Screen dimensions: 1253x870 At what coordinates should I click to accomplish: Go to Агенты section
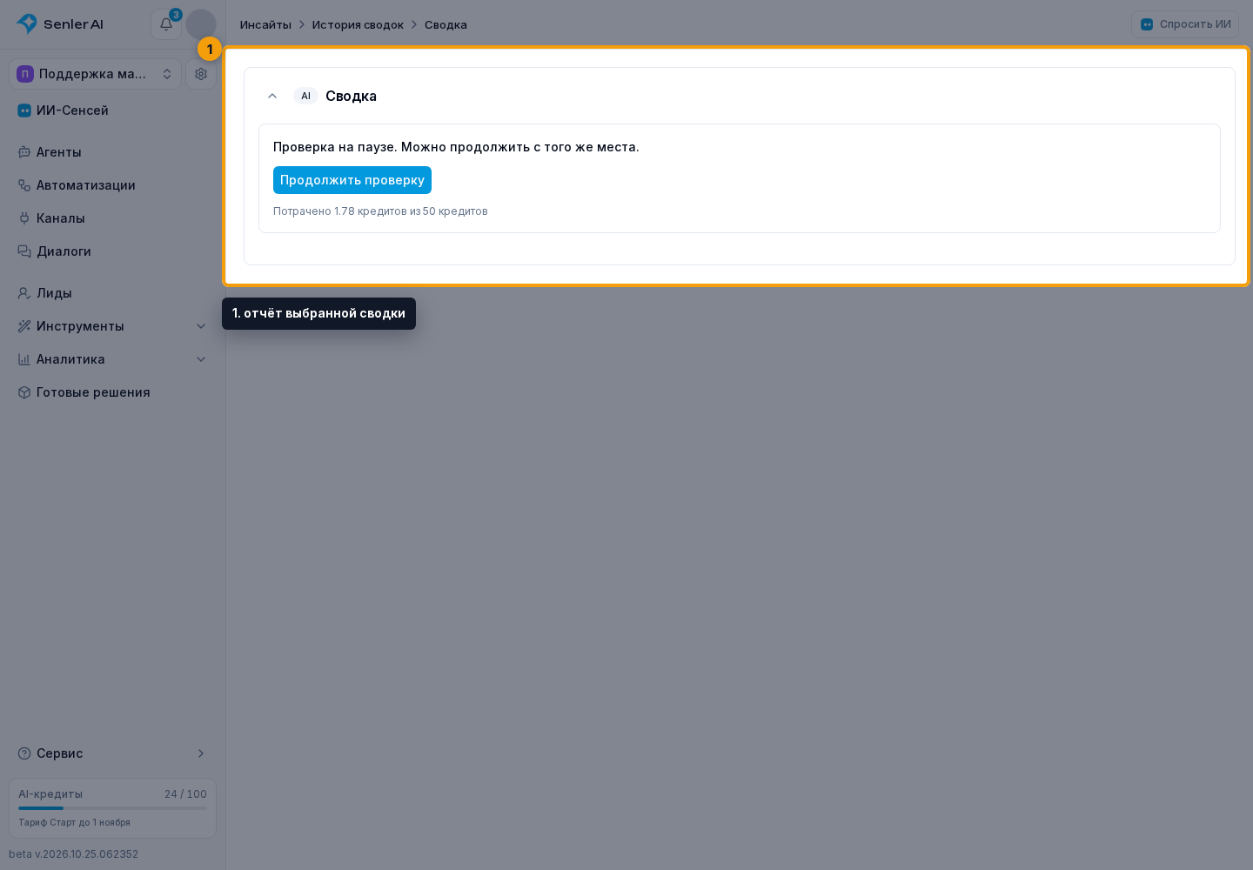(112, 152)
